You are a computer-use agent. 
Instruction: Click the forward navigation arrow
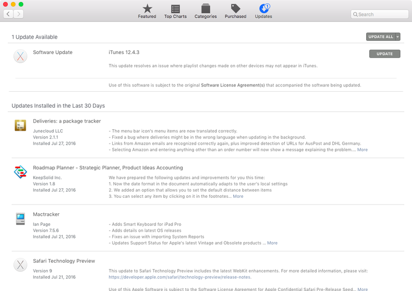pos(19,14)
